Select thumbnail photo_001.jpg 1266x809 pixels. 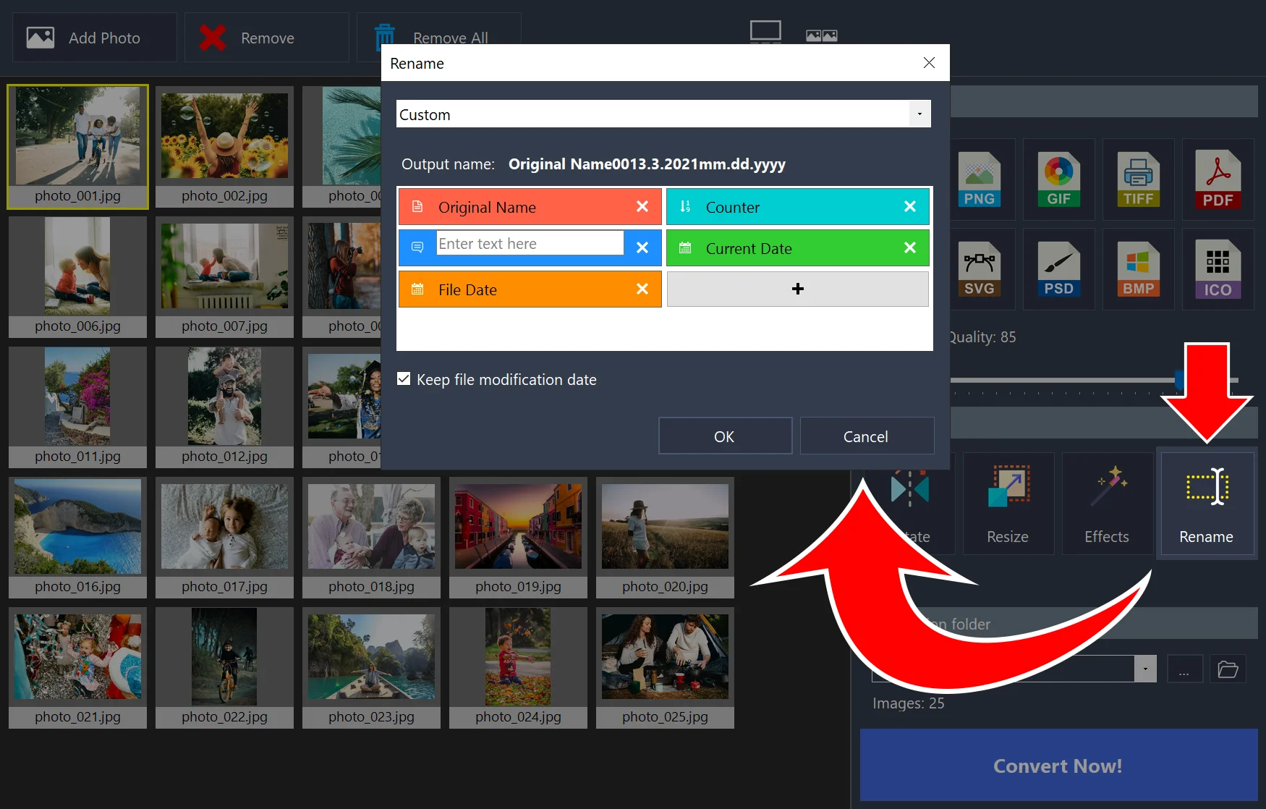78,147
